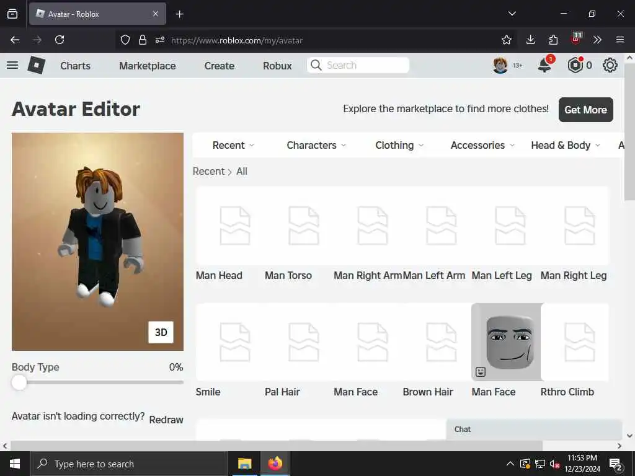Screen dimensions: 635x476
Task: Click the muted volume tray icon
Action: click(x=554, y=464)
